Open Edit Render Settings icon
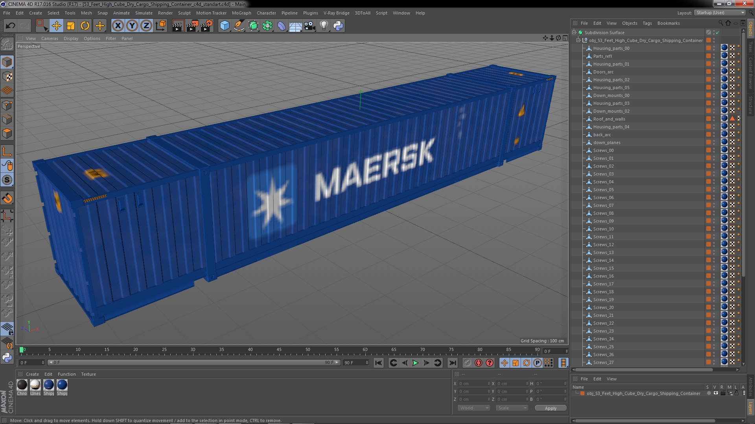The image size is (755, 424). tap(206, 26)
